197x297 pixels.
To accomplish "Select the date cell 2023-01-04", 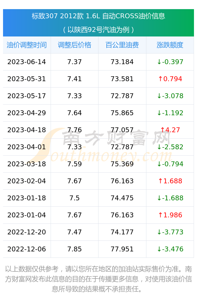I will 27,215.
